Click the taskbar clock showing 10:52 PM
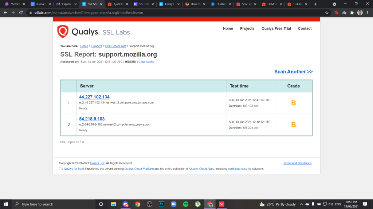373x209 pixels. click(351, 204)
